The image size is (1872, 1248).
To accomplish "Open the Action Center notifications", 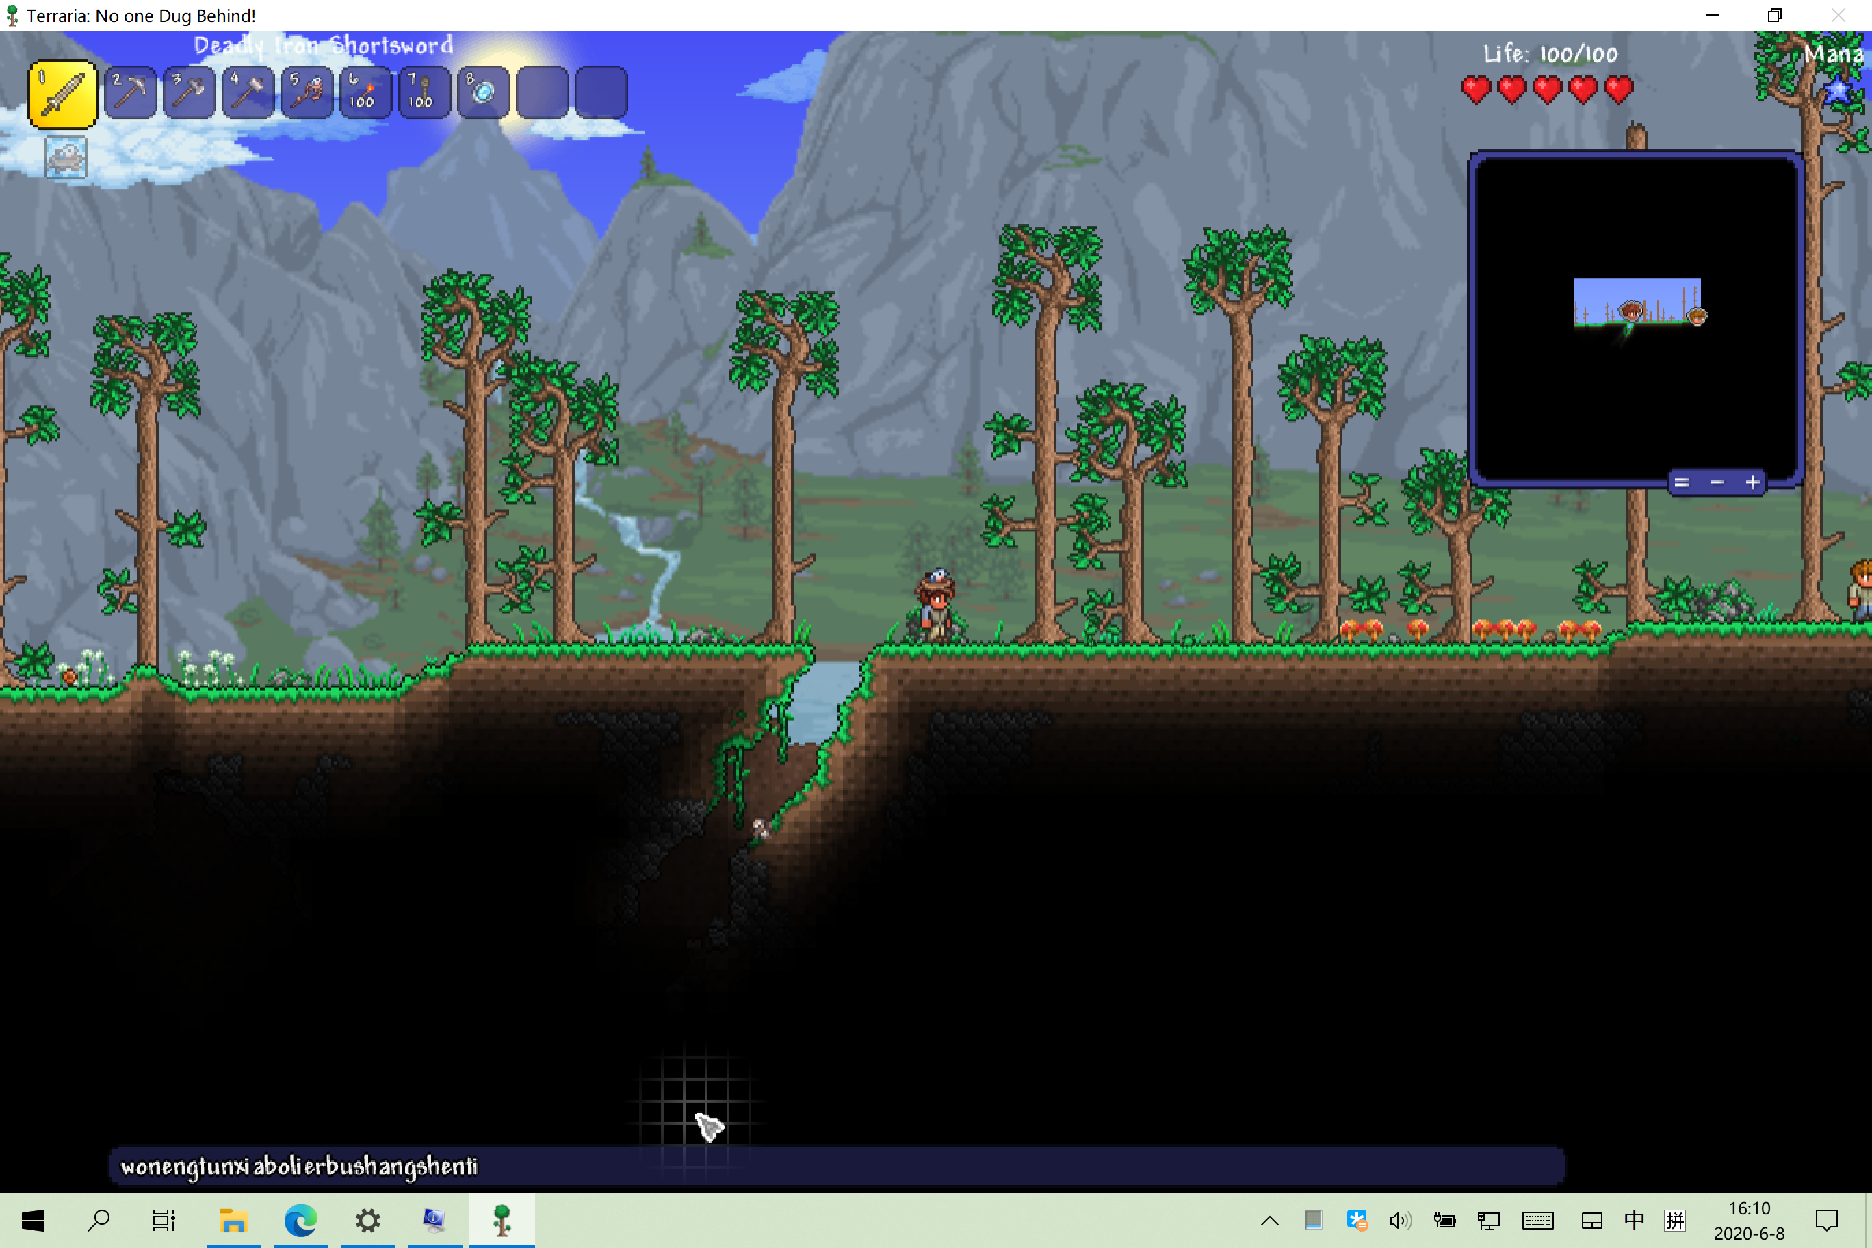I will coord(1827,1220).
